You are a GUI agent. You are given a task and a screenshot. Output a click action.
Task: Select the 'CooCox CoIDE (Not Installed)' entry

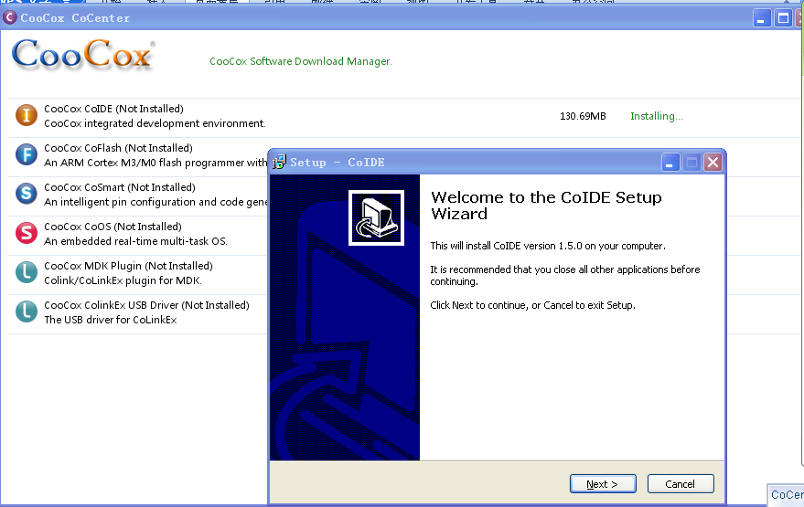(x=113, y=109)
